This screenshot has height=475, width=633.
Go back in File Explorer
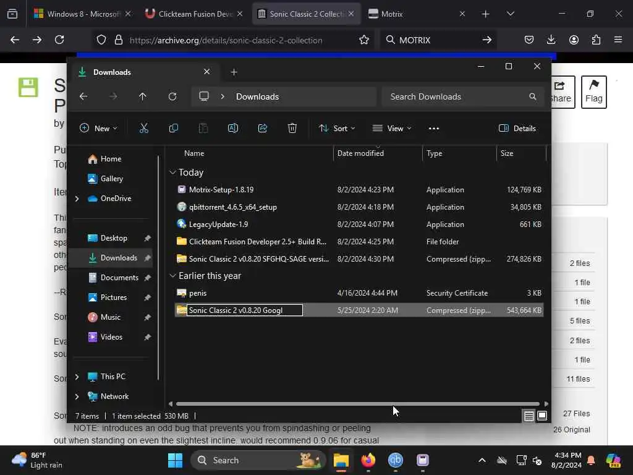(83, 96)
